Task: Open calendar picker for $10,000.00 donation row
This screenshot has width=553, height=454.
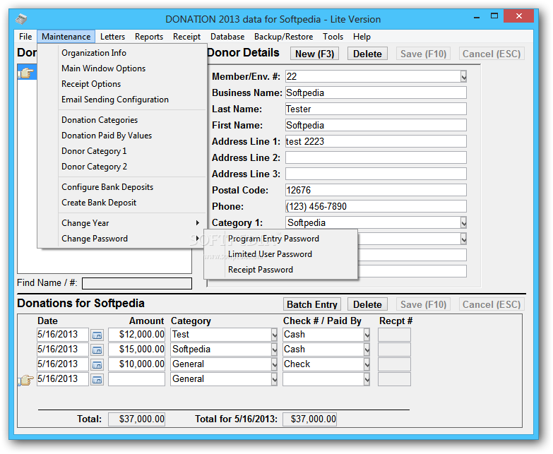Action: (97, 365)
